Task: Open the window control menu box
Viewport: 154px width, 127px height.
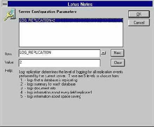Action: click(5, 4)
